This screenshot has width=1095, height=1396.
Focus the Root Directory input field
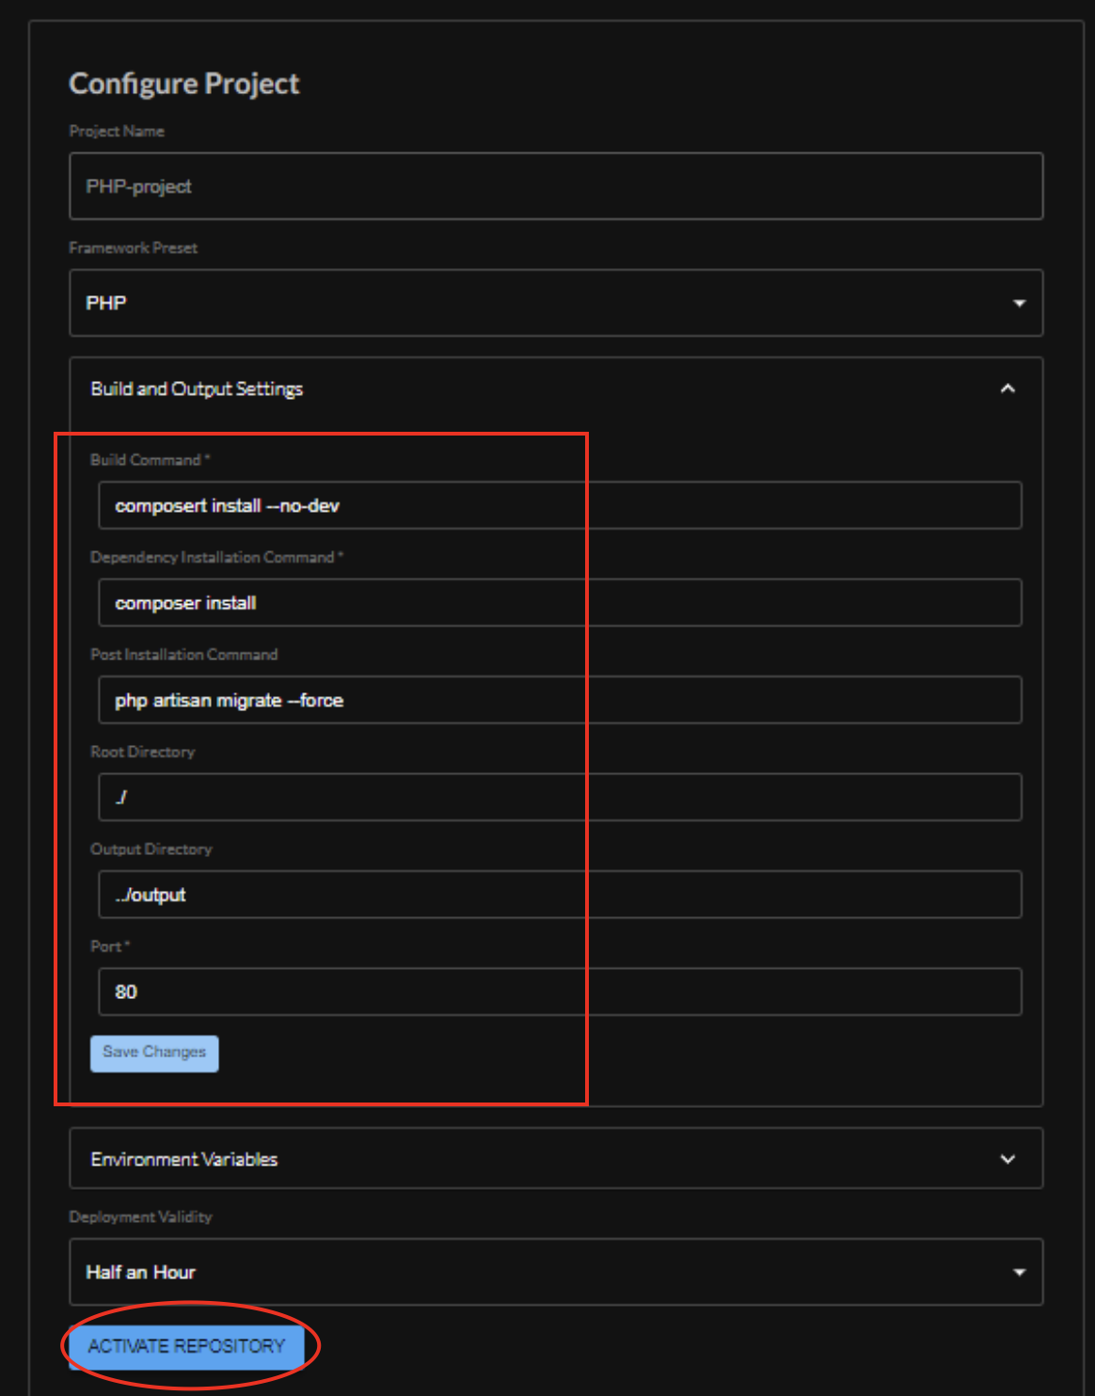tap(559, 797)
